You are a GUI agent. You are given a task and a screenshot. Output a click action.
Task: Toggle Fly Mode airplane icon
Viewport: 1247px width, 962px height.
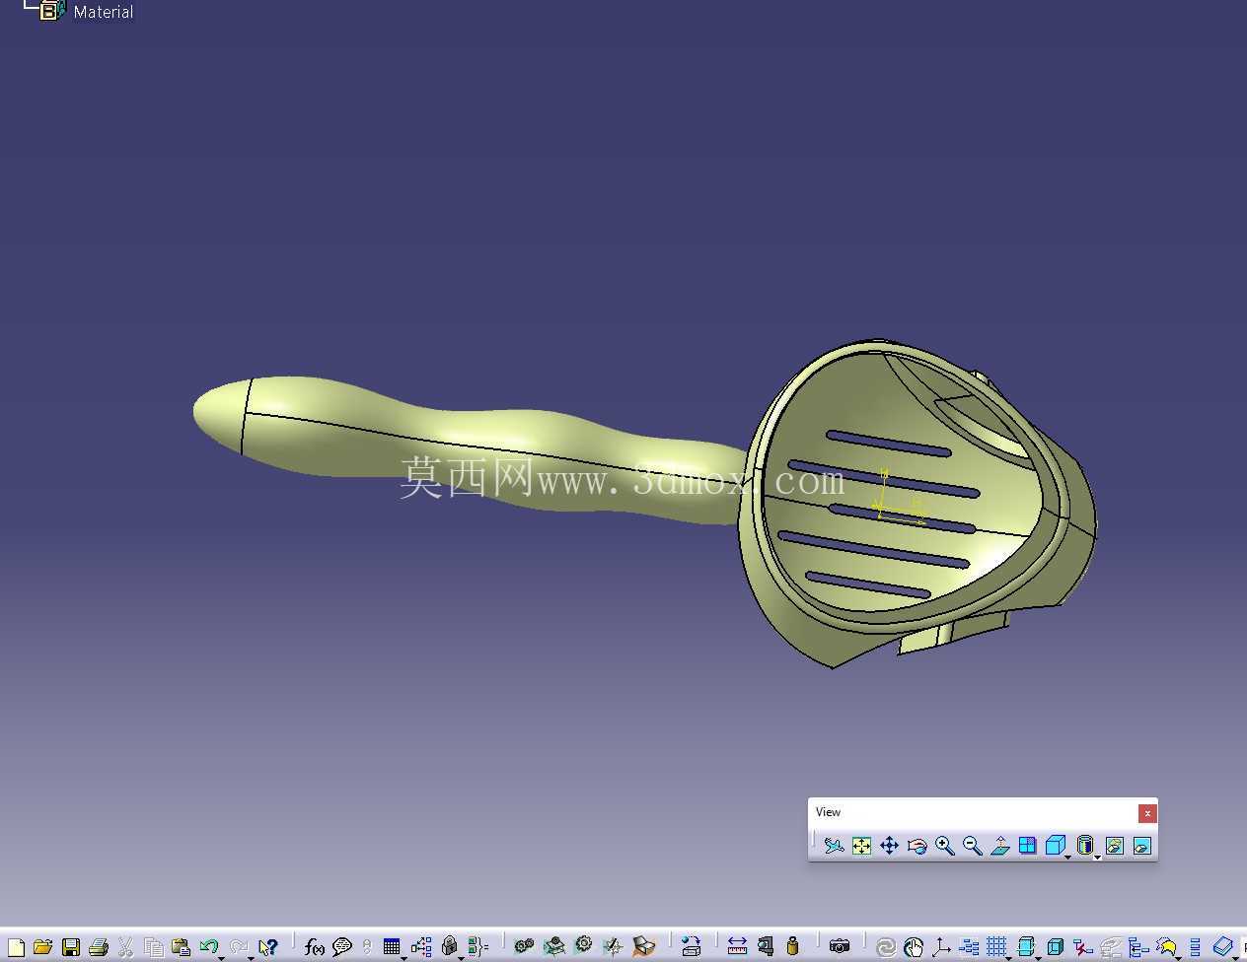tap(834, 846)
